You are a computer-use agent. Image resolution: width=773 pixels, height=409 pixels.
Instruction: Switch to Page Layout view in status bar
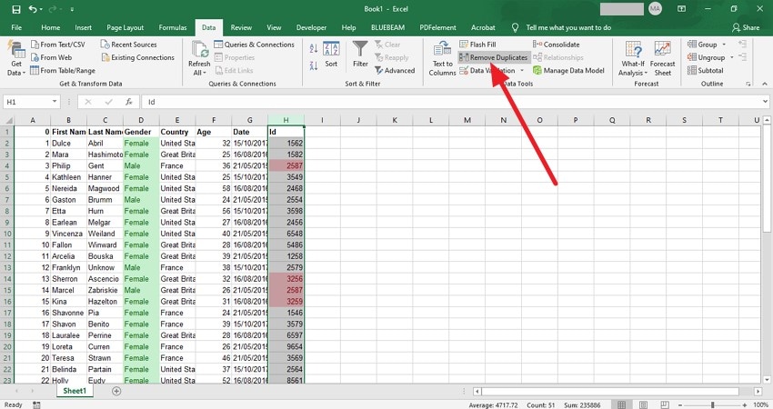coord(643,405)
